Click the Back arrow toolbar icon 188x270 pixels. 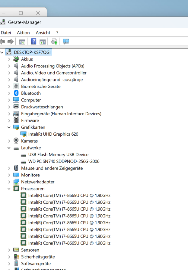2,42
